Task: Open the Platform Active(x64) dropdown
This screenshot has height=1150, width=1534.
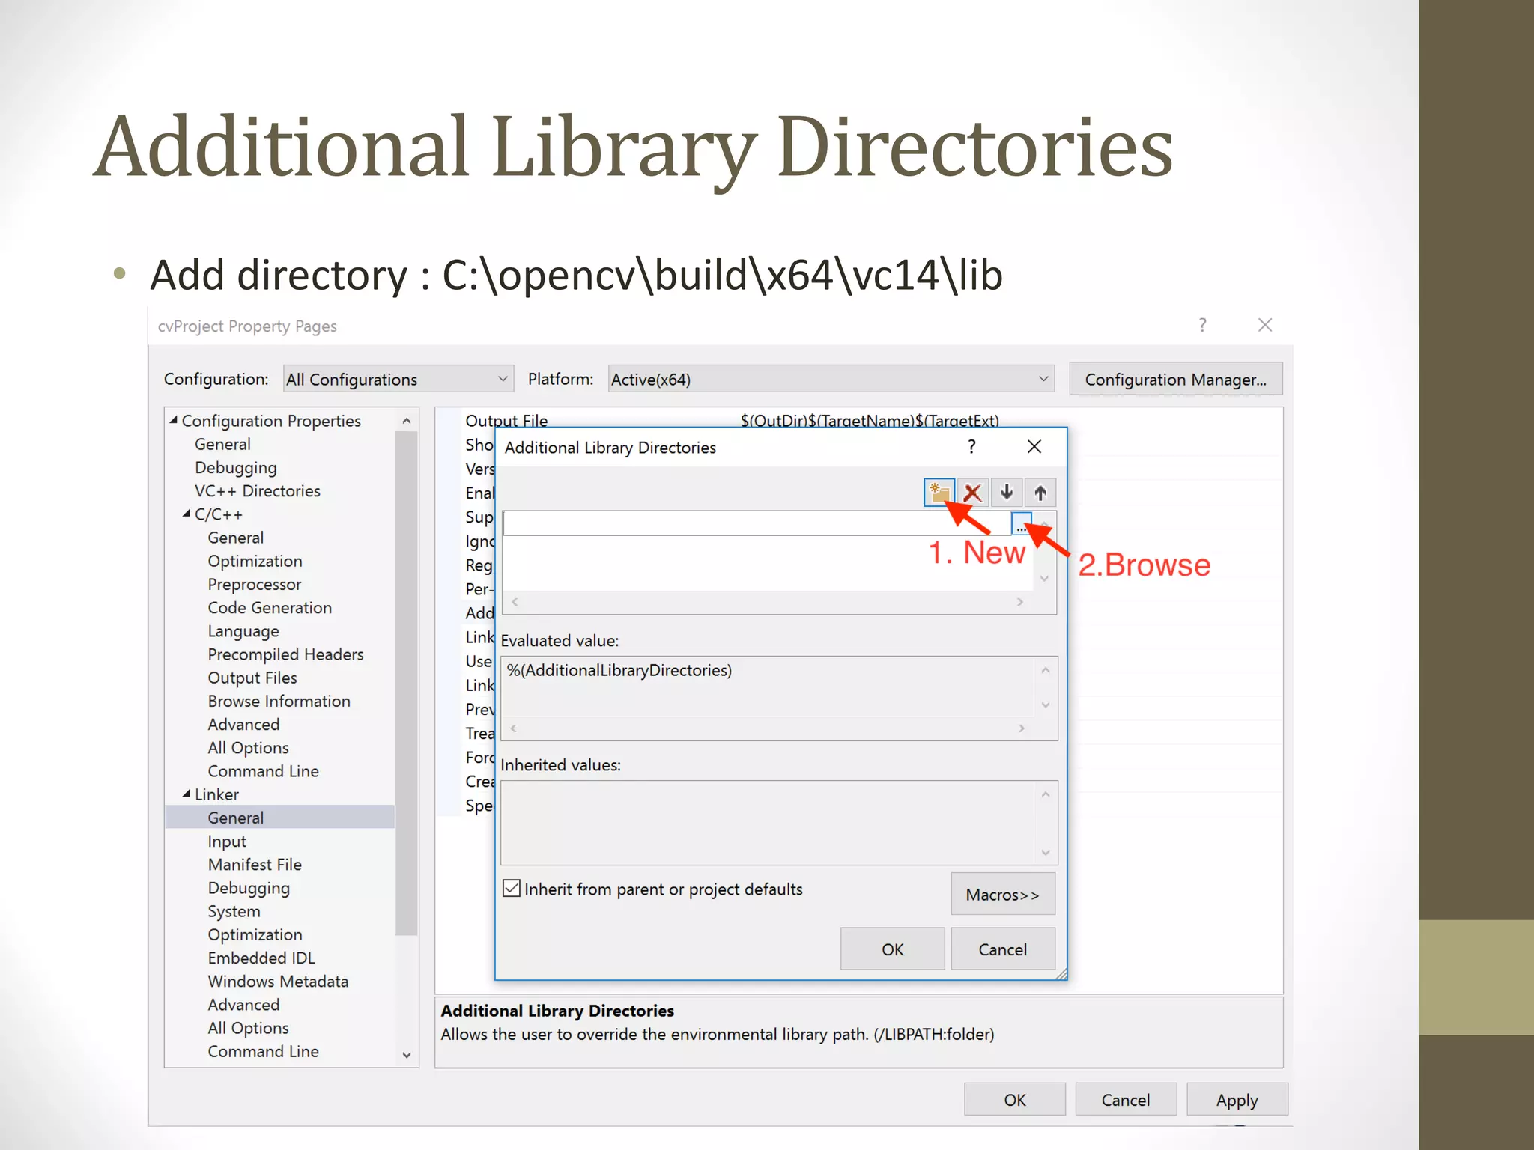Action: point(831,380)
